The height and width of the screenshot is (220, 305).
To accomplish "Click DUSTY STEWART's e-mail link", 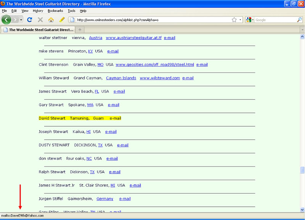I will pos(123,145).
